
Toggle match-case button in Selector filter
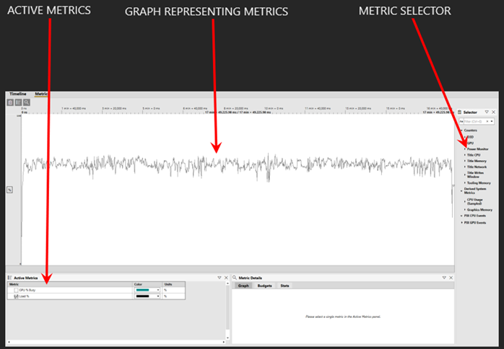click(461, 121)
